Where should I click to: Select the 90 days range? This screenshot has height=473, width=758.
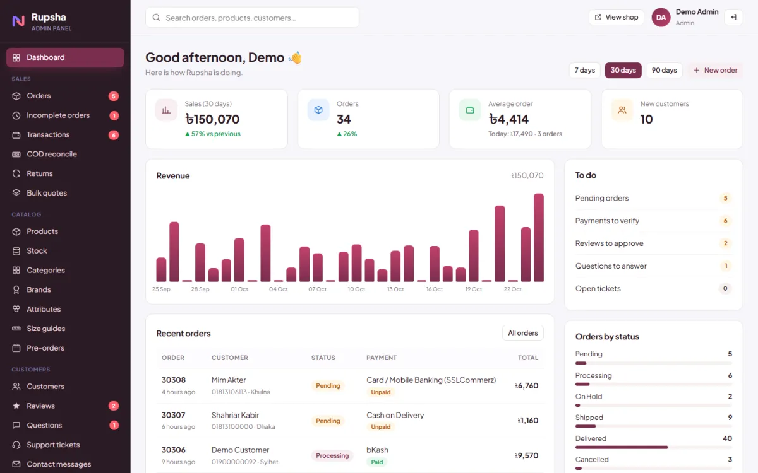pyautogui.click(x=664, y=70)
